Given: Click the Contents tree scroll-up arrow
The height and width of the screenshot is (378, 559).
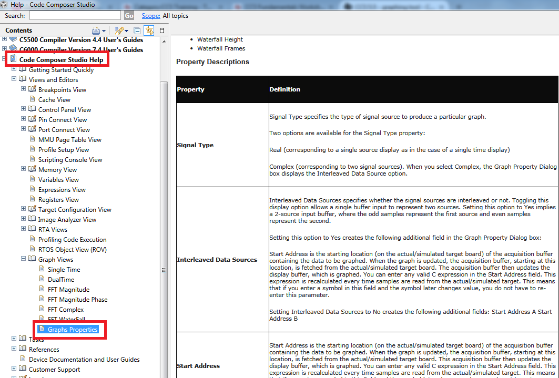Looking at the screenshot, I should pyautogui.click(x=164, y=42).
